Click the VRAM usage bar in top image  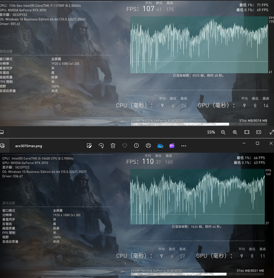coord(199,124)
